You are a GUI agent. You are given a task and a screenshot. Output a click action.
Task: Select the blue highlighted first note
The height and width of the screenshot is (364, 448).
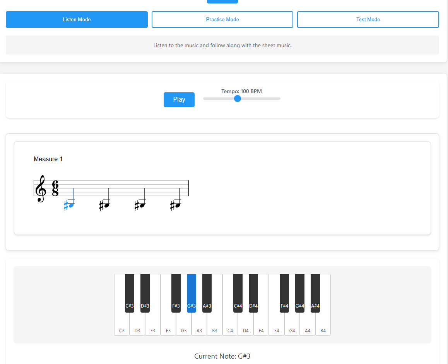click(x=71, y=205)
